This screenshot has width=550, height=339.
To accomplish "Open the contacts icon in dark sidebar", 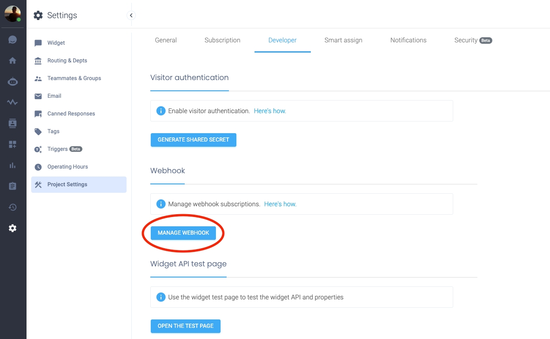I will pos(13,123).
